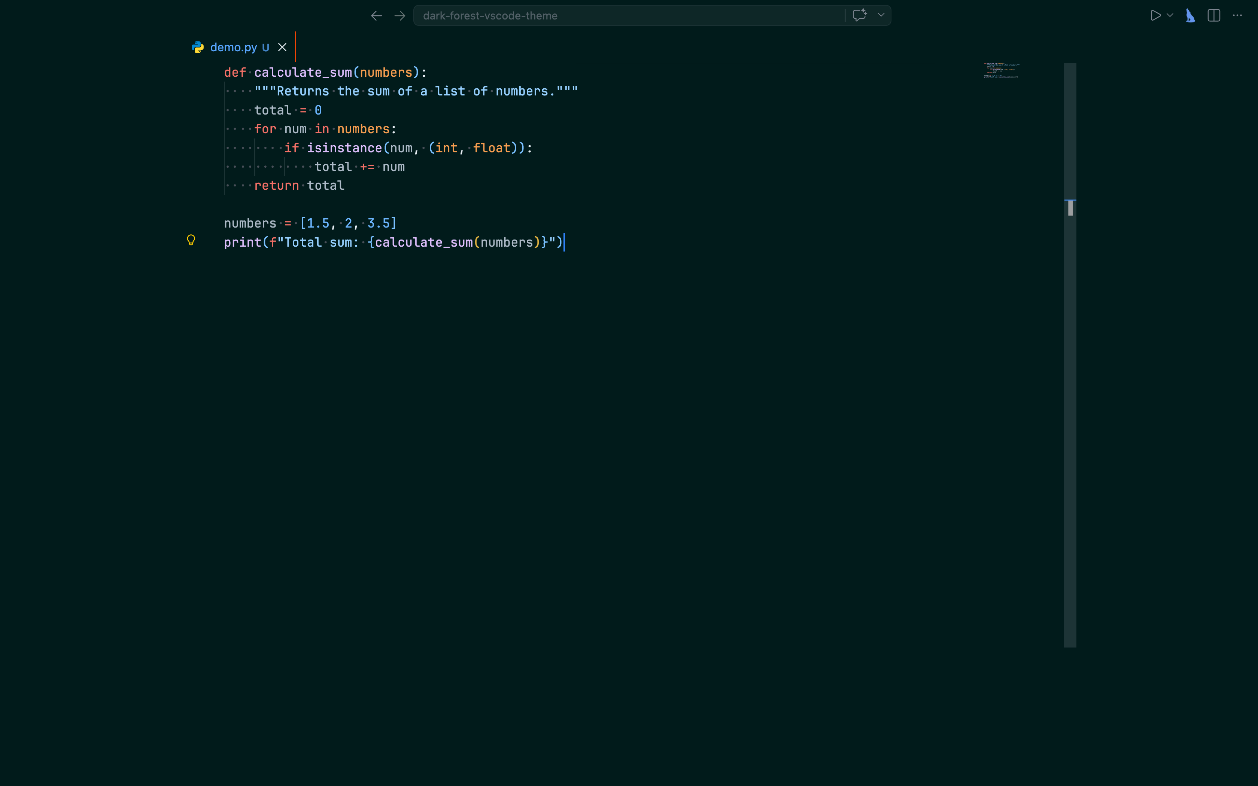Click the 'print' call on the last line
This screenshot has height=786, width=1258.
243,242
